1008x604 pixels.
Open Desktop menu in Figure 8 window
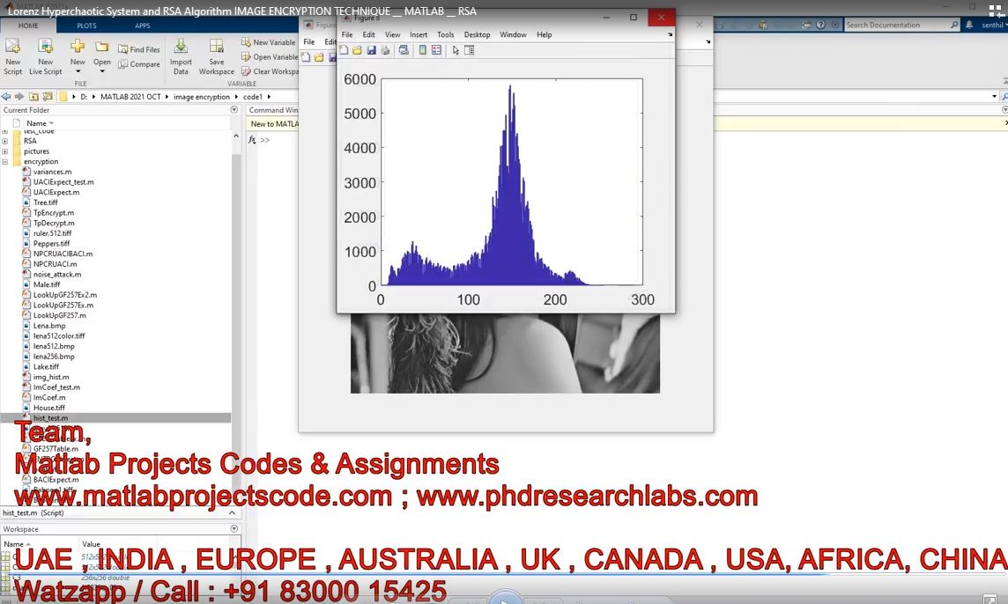pos(477,34)
